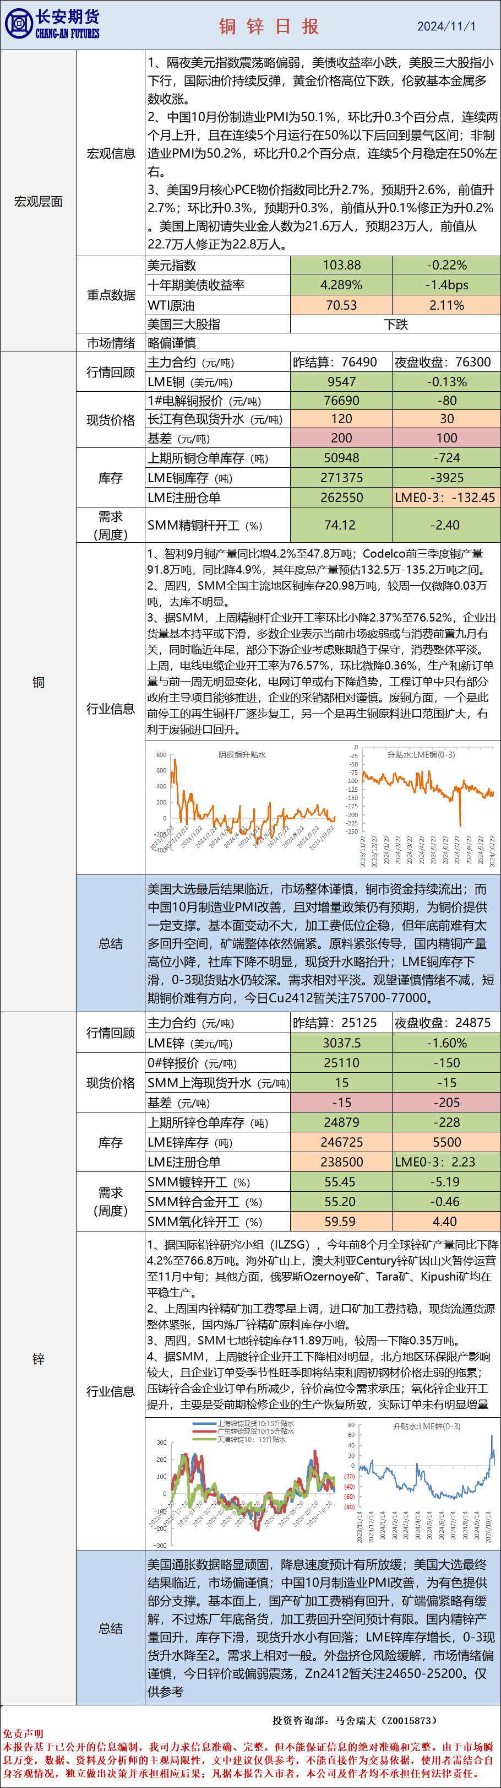Select the zinc 基差 change -205
This screenshot has width=501, height=1788.
tap(446, 1102)
